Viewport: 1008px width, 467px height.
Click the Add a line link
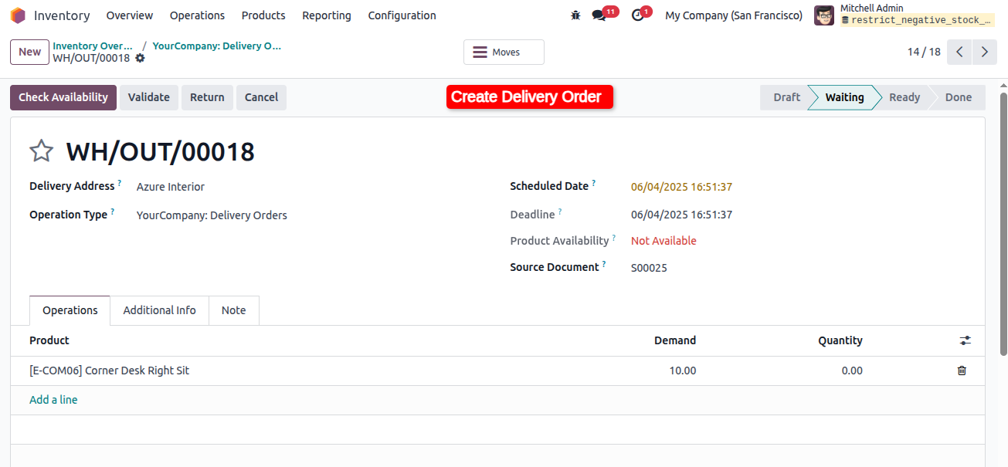(53, 400)
